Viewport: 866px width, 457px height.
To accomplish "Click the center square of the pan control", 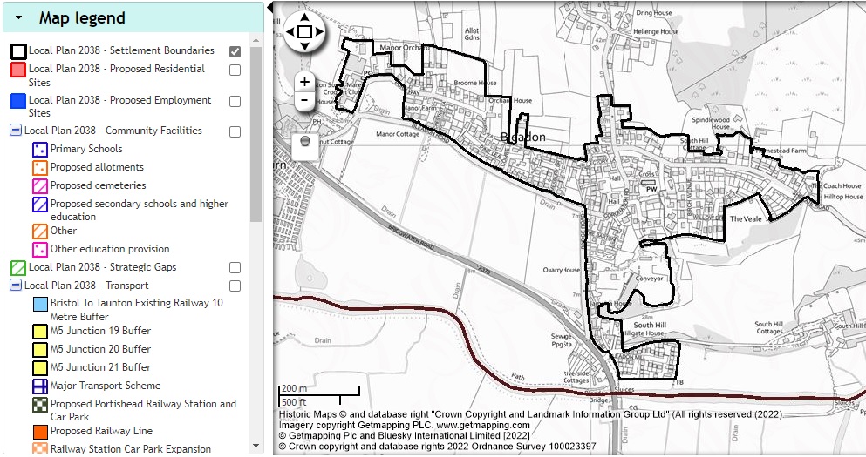I will tap(303, 32).
